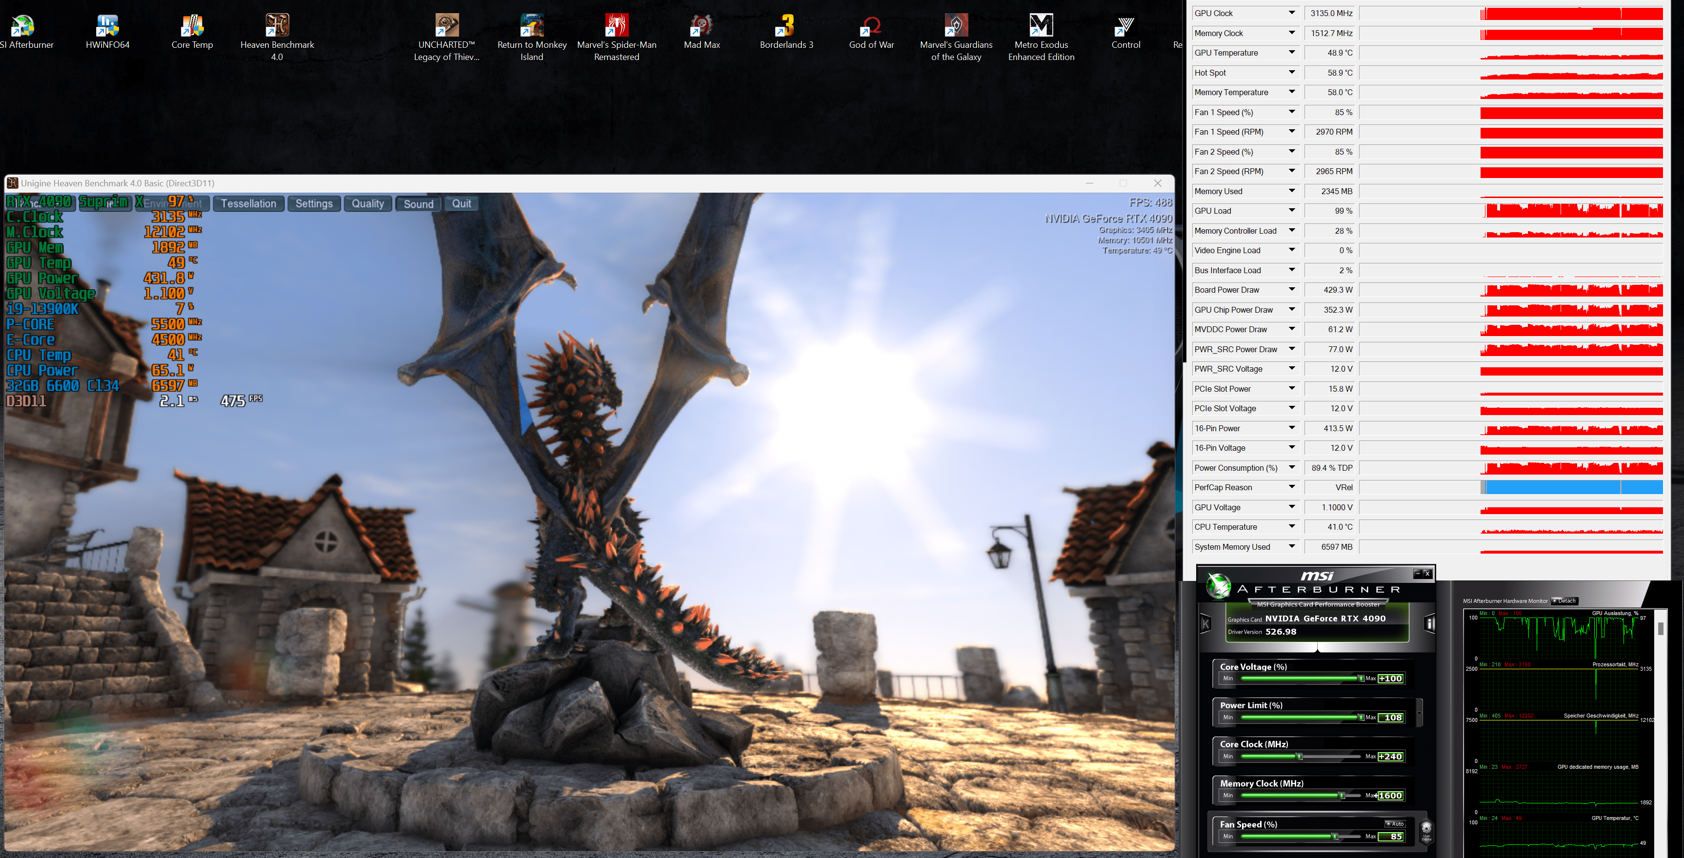
Task: Click the Power Limit value box 108
Action: coord(1390,718)
